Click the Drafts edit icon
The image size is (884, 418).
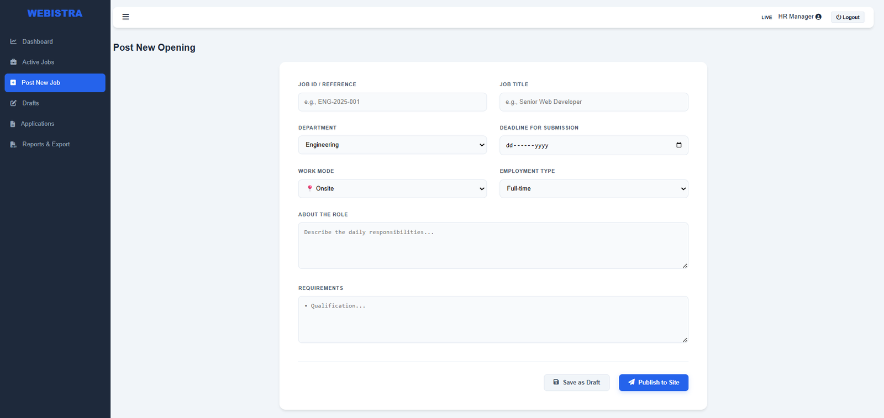click(13, 103)
